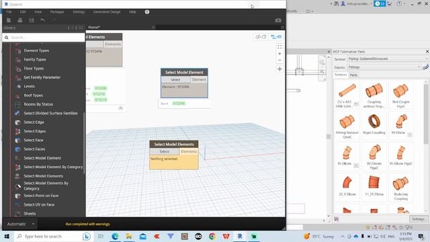Click Select Point on Face icon
The width and height of the screenshot is (430, 242).
[x=17, y=196]
